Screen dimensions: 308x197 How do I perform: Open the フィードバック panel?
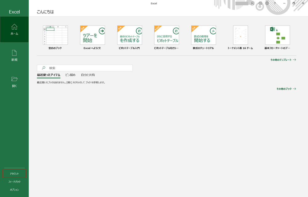click(14, 182)
